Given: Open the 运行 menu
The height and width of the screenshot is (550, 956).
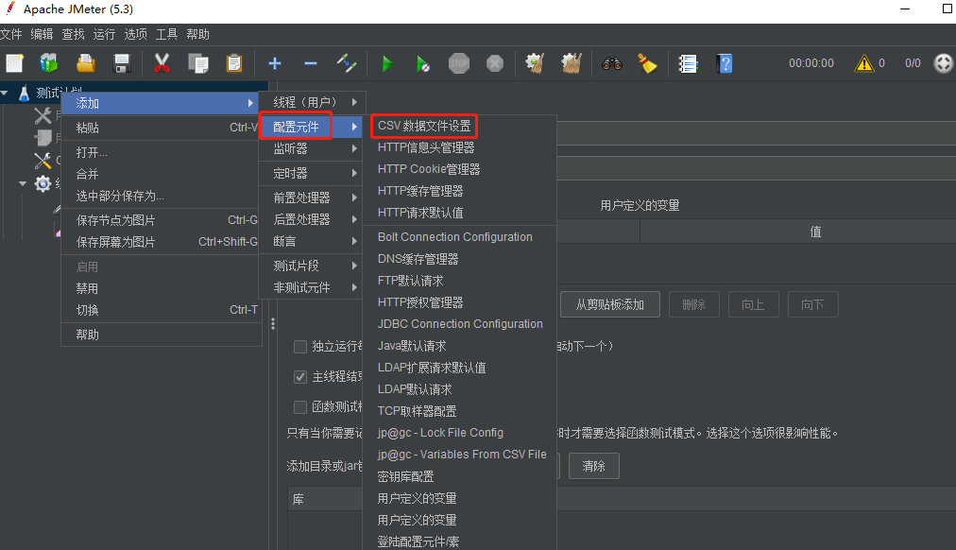Looking at the screenshot, I should [104, 34].
